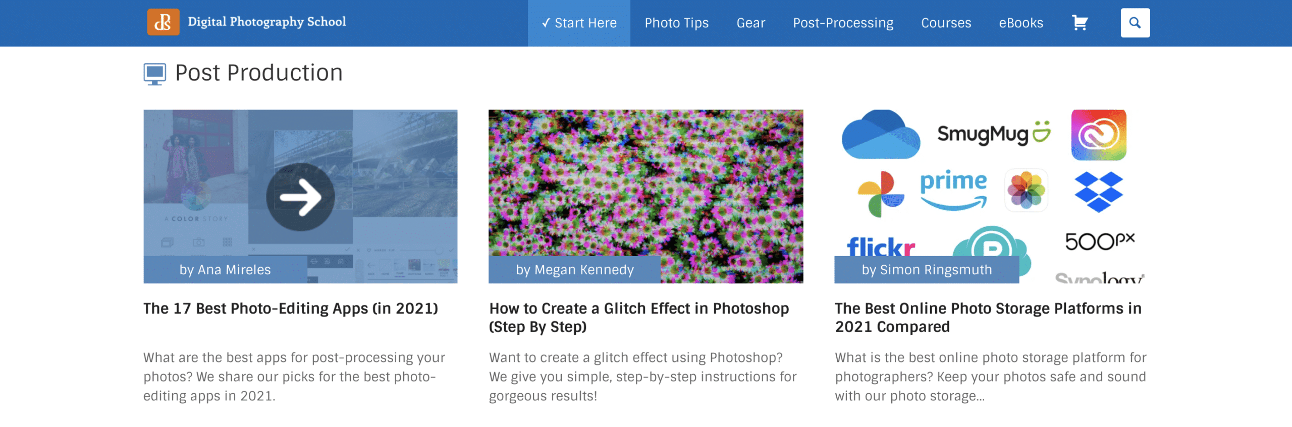Click the OneDrive cloud logo
Viewport: 1292px width, 427px height.
[881, 135]
